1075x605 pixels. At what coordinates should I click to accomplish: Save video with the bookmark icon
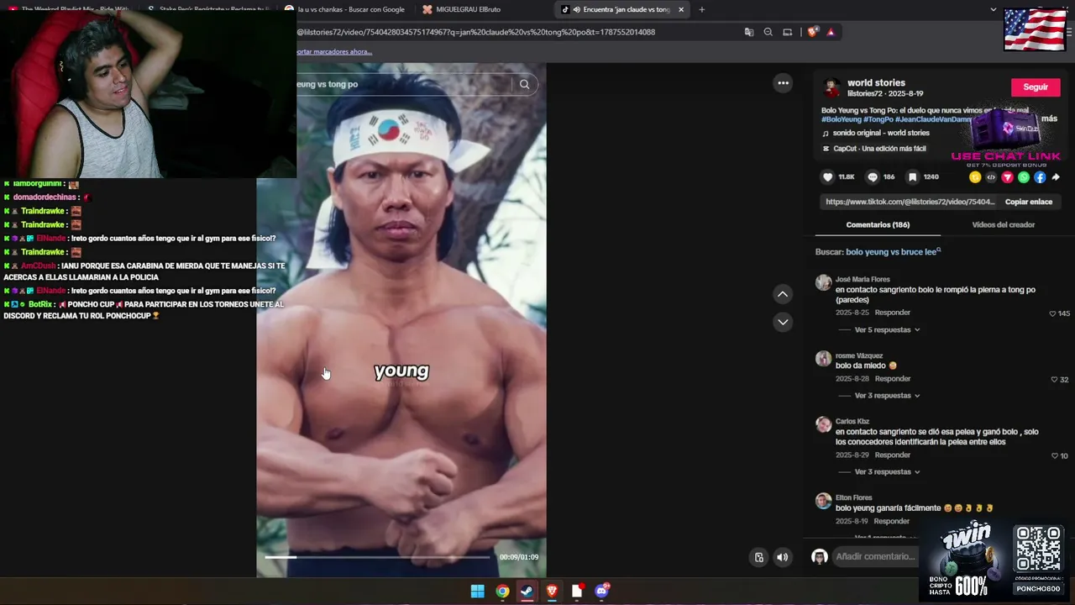[x=912, y=177]
